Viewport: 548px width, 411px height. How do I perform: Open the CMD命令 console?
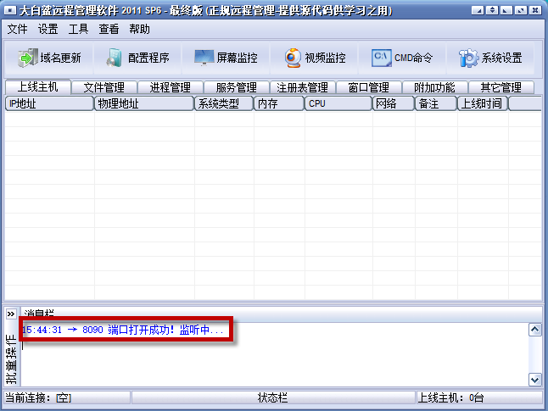click(403, 58)
